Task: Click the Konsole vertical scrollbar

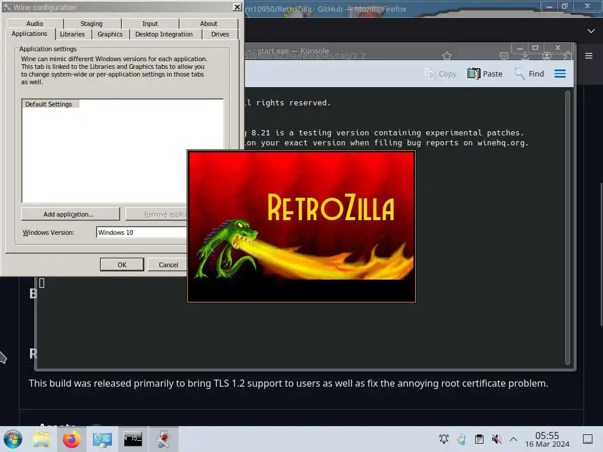Action: click(567, 228)
